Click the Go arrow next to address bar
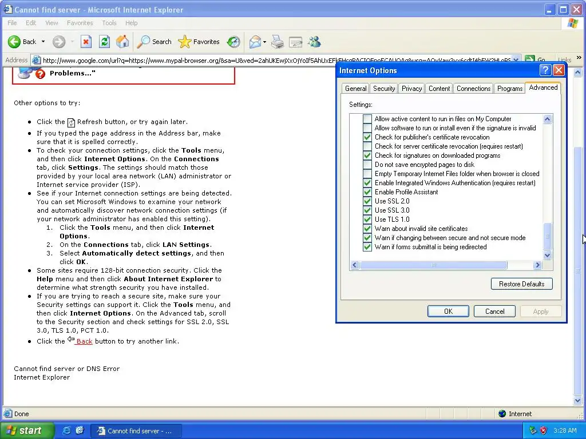The width and height of the screenshot is (586, 439). tap(530, 59)
